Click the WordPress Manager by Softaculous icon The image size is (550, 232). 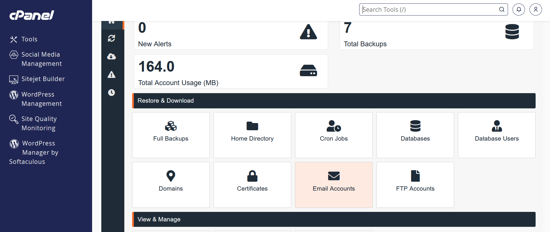(x=14, y=143)
